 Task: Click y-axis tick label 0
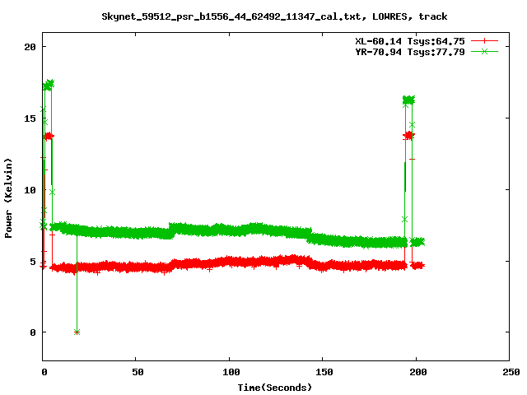coord(33,332)
